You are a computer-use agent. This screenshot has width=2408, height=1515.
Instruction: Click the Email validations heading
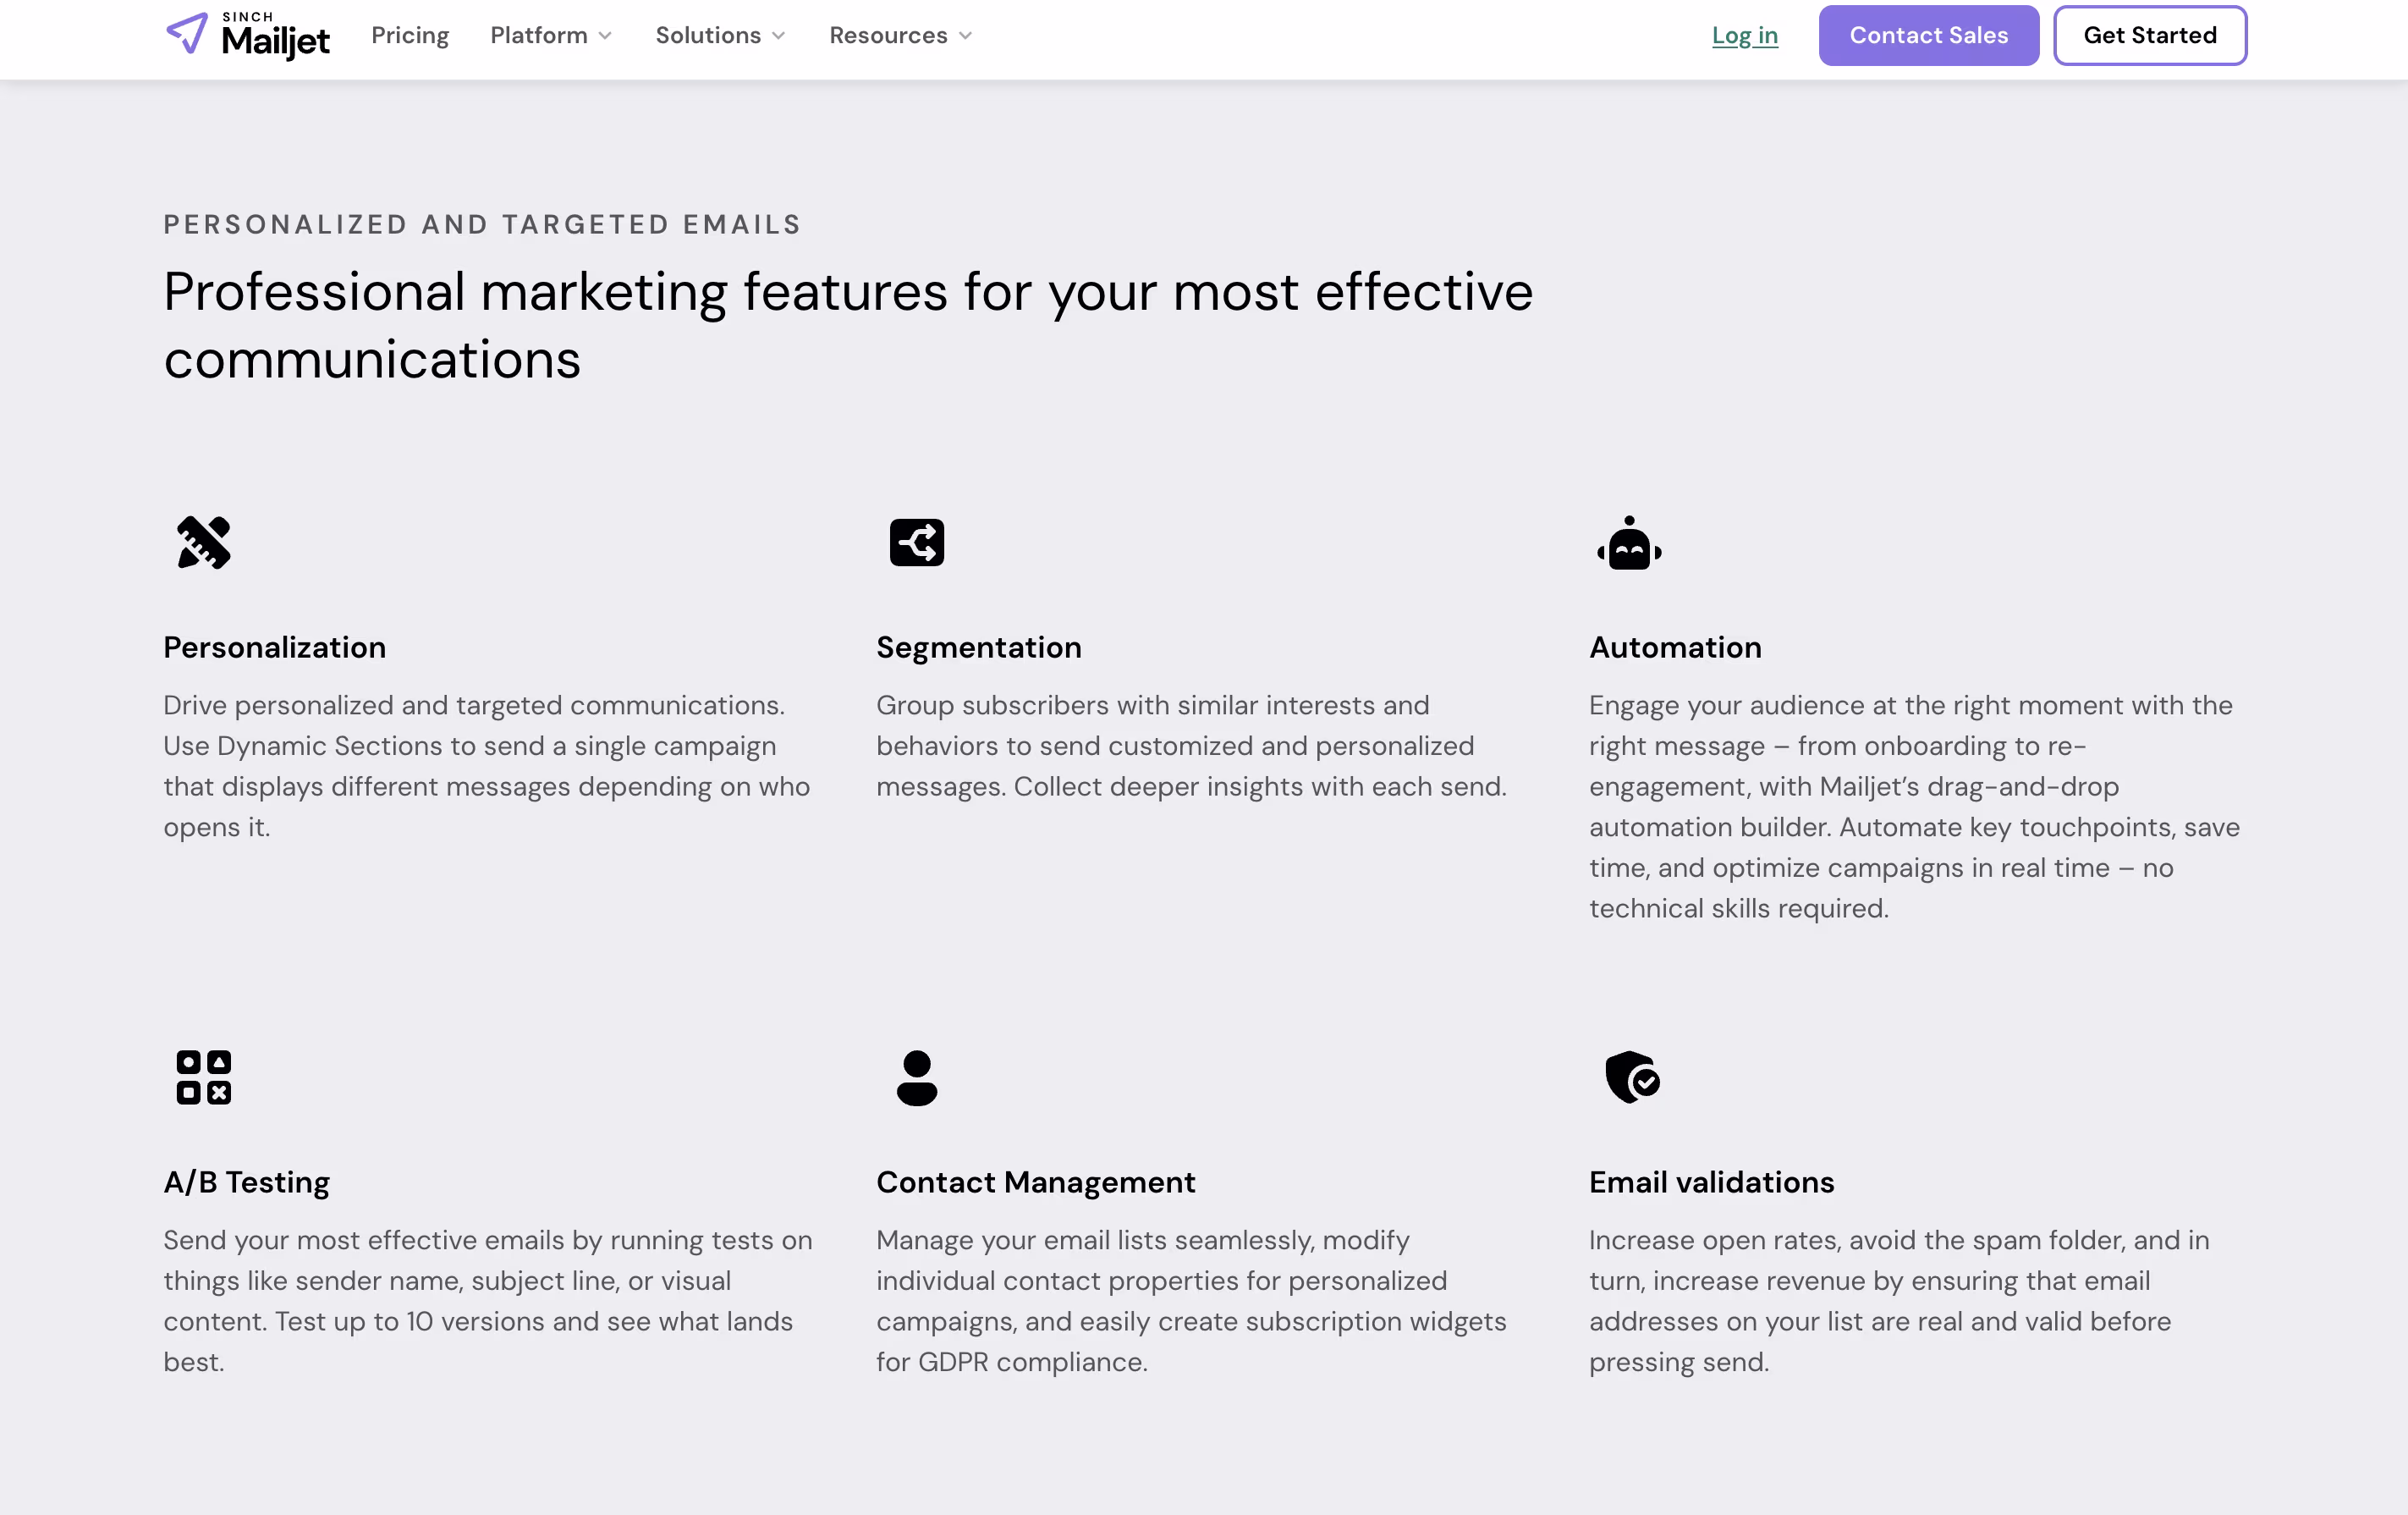[x=1711, y=1182]
